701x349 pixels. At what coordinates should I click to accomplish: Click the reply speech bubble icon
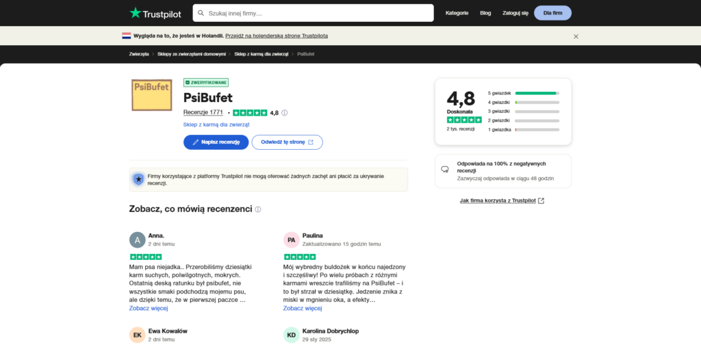445,169
